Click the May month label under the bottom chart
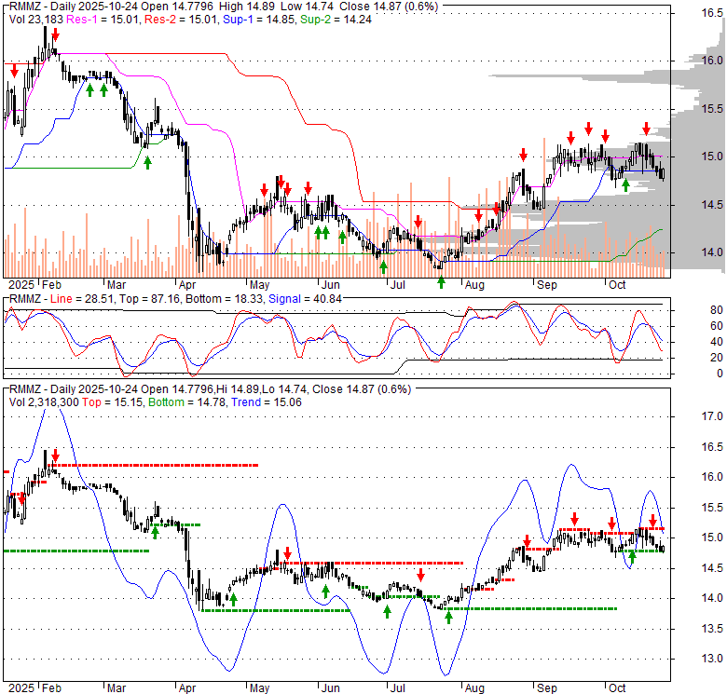Screen dimensions: 727x694 tap(259, 688)
